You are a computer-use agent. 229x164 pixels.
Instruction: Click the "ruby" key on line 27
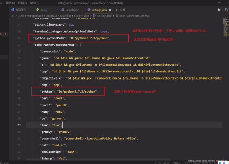[x=45, y=112]
